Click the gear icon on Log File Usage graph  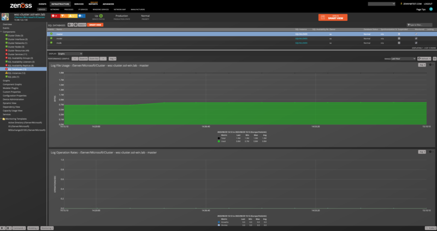(431, 65)
